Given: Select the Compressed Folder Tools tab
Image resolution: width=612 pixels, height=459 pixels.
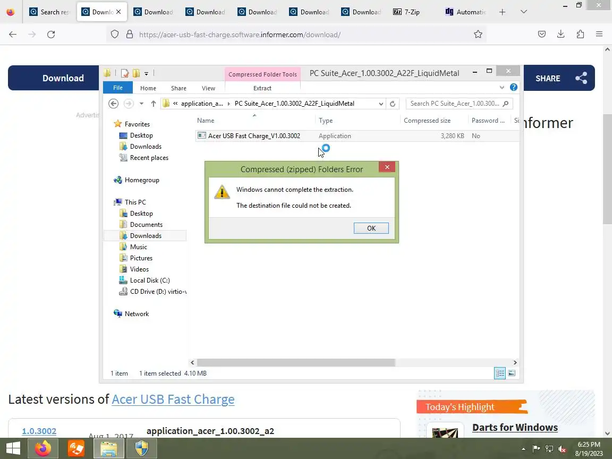Looking at the screenshot, I should tap(262, 74).
